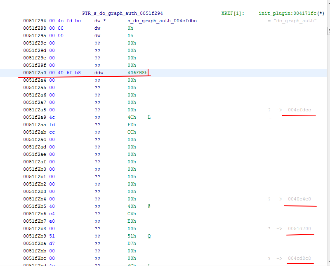330x266 pixels.
Task: Click the byte cc at address 0051f2ab
Action: 52,132
